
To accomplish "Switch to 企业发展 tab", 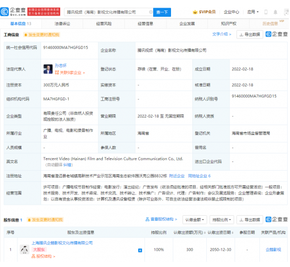I will (187, 24).
